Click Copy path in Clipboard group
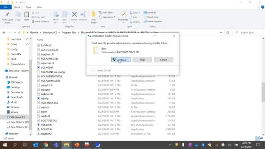265x149 pixels. coord(39,17)
